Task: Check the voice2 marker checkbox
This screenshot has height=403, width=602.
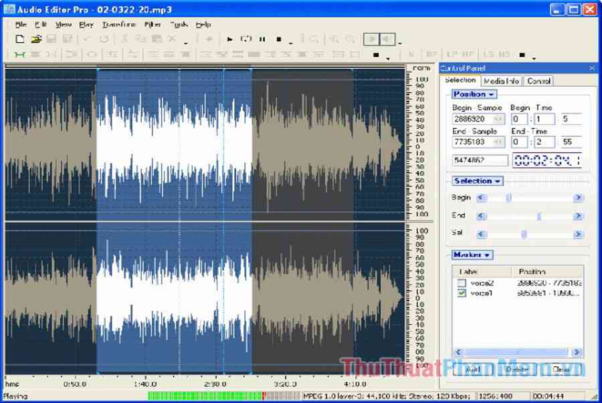Action: click(x=462, y=283)
